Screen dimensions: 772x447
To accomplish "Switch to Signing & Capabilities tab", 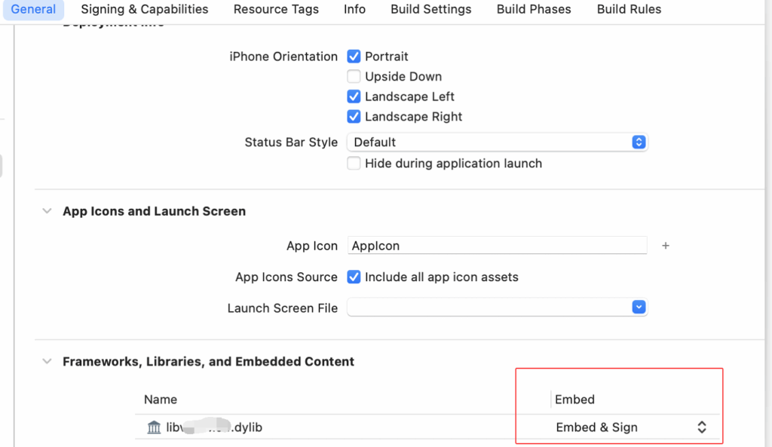I will [145, 10].
